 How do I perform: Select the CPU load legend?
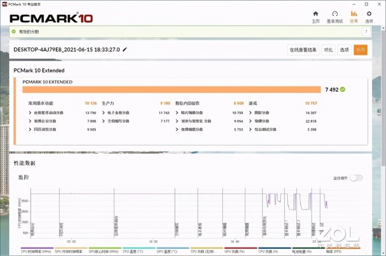[x=275, y=251]
